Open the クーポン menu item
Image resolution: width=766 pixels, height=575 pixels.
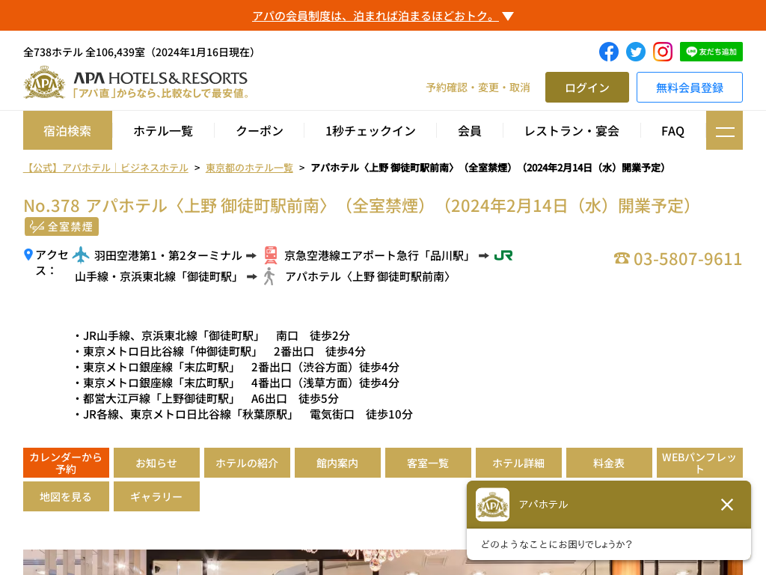point(260,131)
